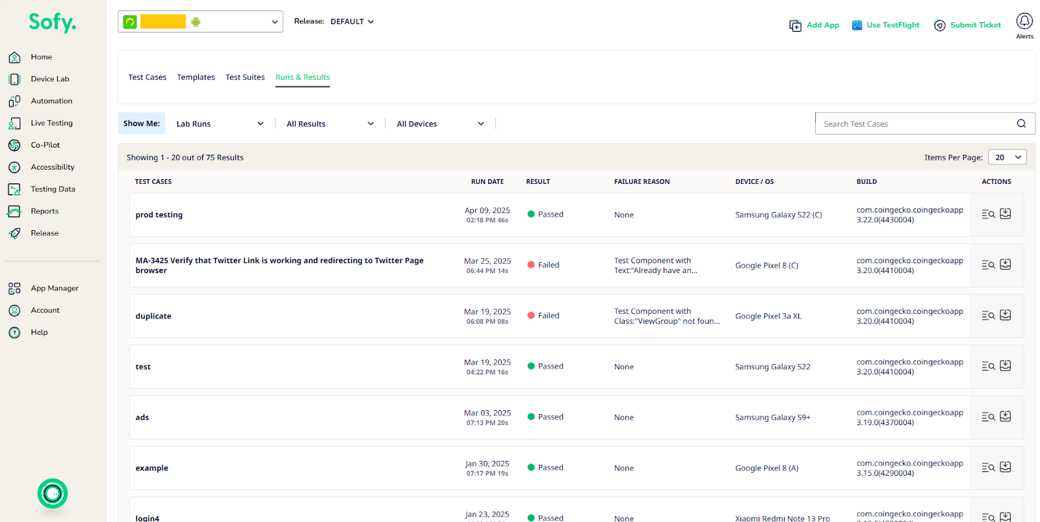Download results for example run
Viewport: 1040px width, 522px height.
(1006, 467)
